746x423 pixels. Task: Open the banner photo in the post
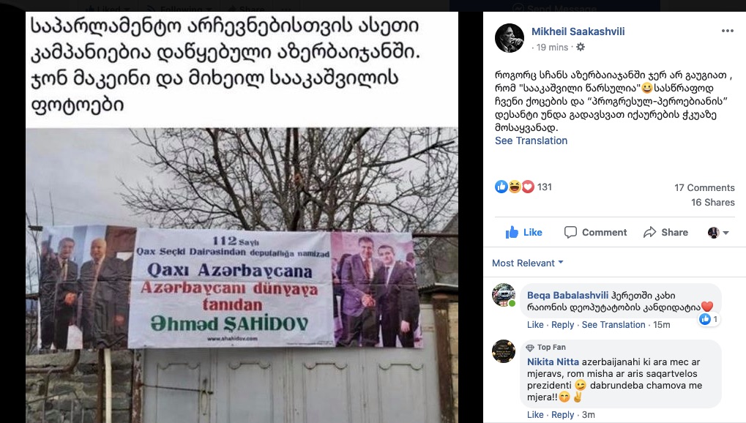pos(242,275)
